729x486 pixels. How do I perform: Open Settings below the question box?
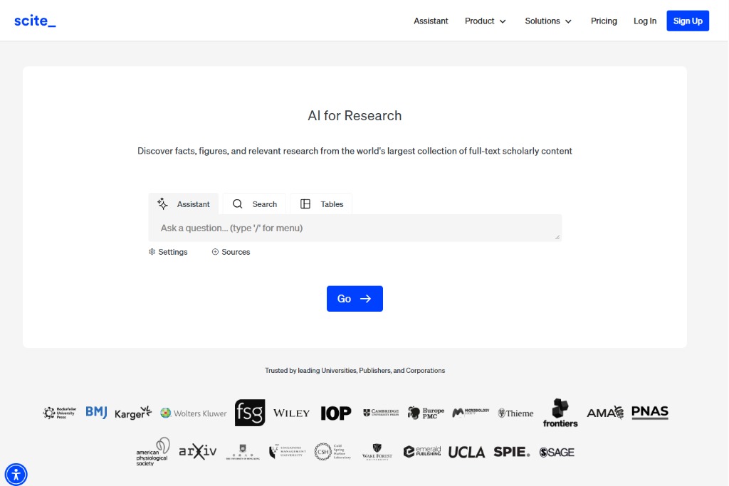click(168, 252)
